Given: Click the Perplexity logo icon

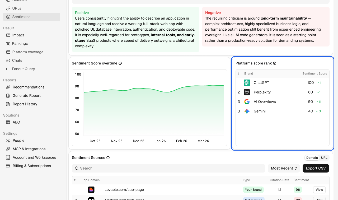Looking at the screenshot, I should pyautogui.click(x=247, y=92).
